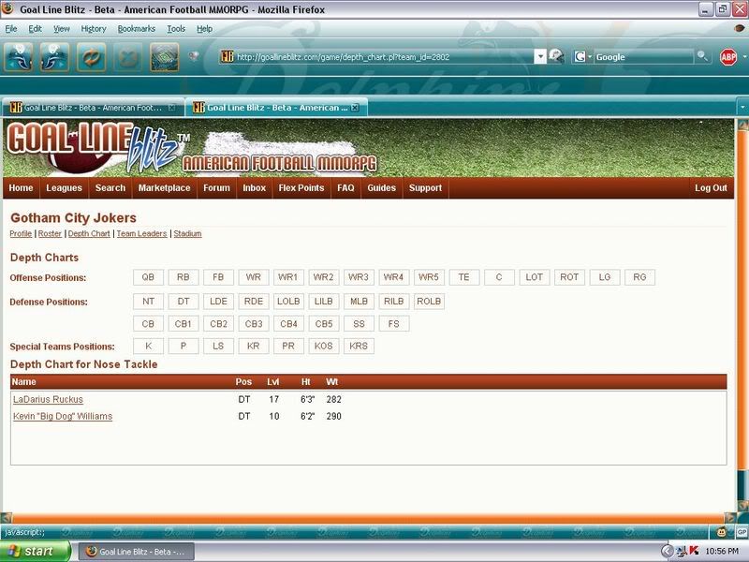Go to the browser Home page icon
Screen dimensions: 749x562
165,57
